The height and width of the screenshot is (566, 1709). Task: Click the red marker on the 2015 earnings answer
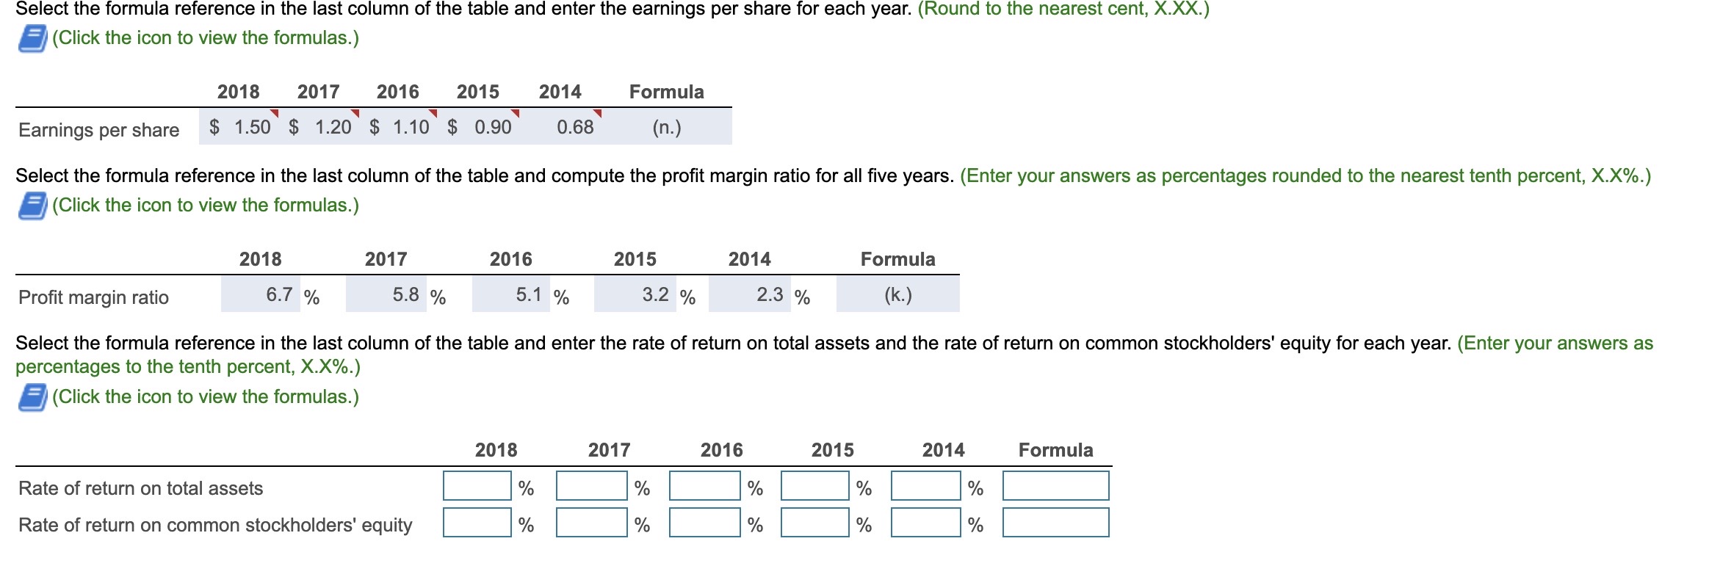pos(516,112)
